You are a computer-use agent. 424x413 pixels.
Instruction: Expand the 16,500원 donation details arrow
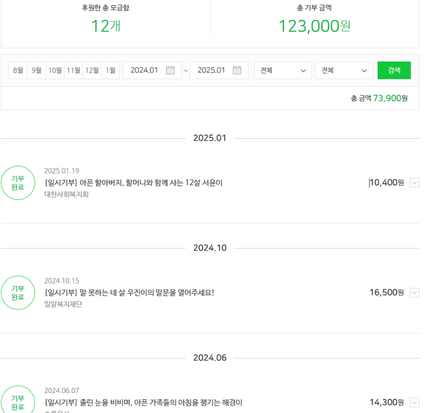[415, 292]
